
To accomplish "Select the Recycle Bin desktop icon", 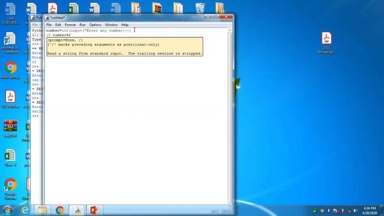I will click(x=200, y=8).
